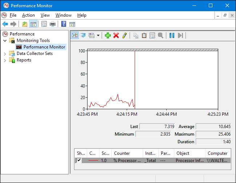Click the blue Help question mark icon
This screenshot has width=236, height=183.
64,24
